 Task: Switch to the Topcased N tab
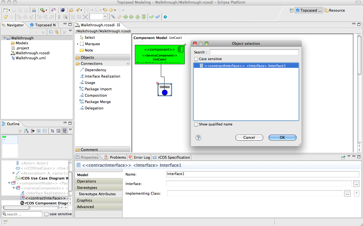[43, 25]
